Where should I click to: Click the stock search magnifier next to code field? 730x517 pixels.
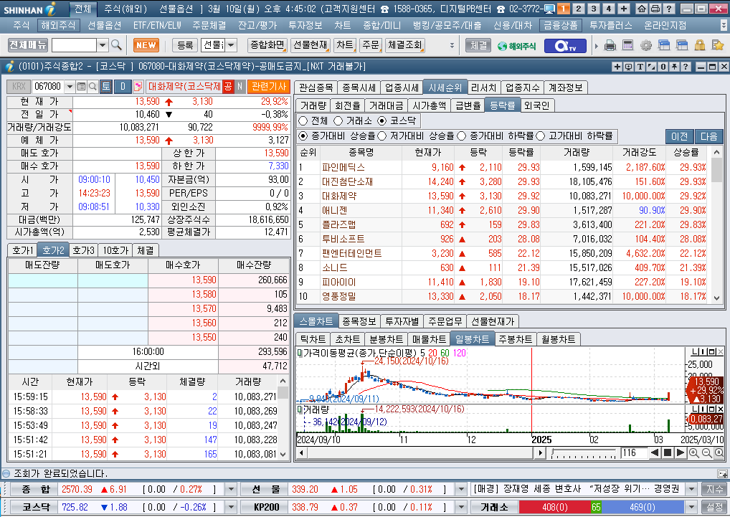click(x=93, y=87)
